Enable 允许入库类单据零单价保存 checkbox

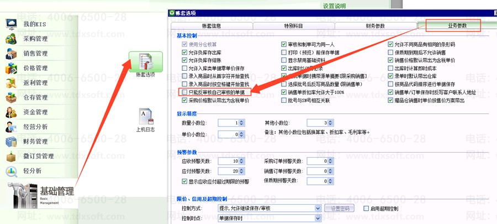(184, 68)
